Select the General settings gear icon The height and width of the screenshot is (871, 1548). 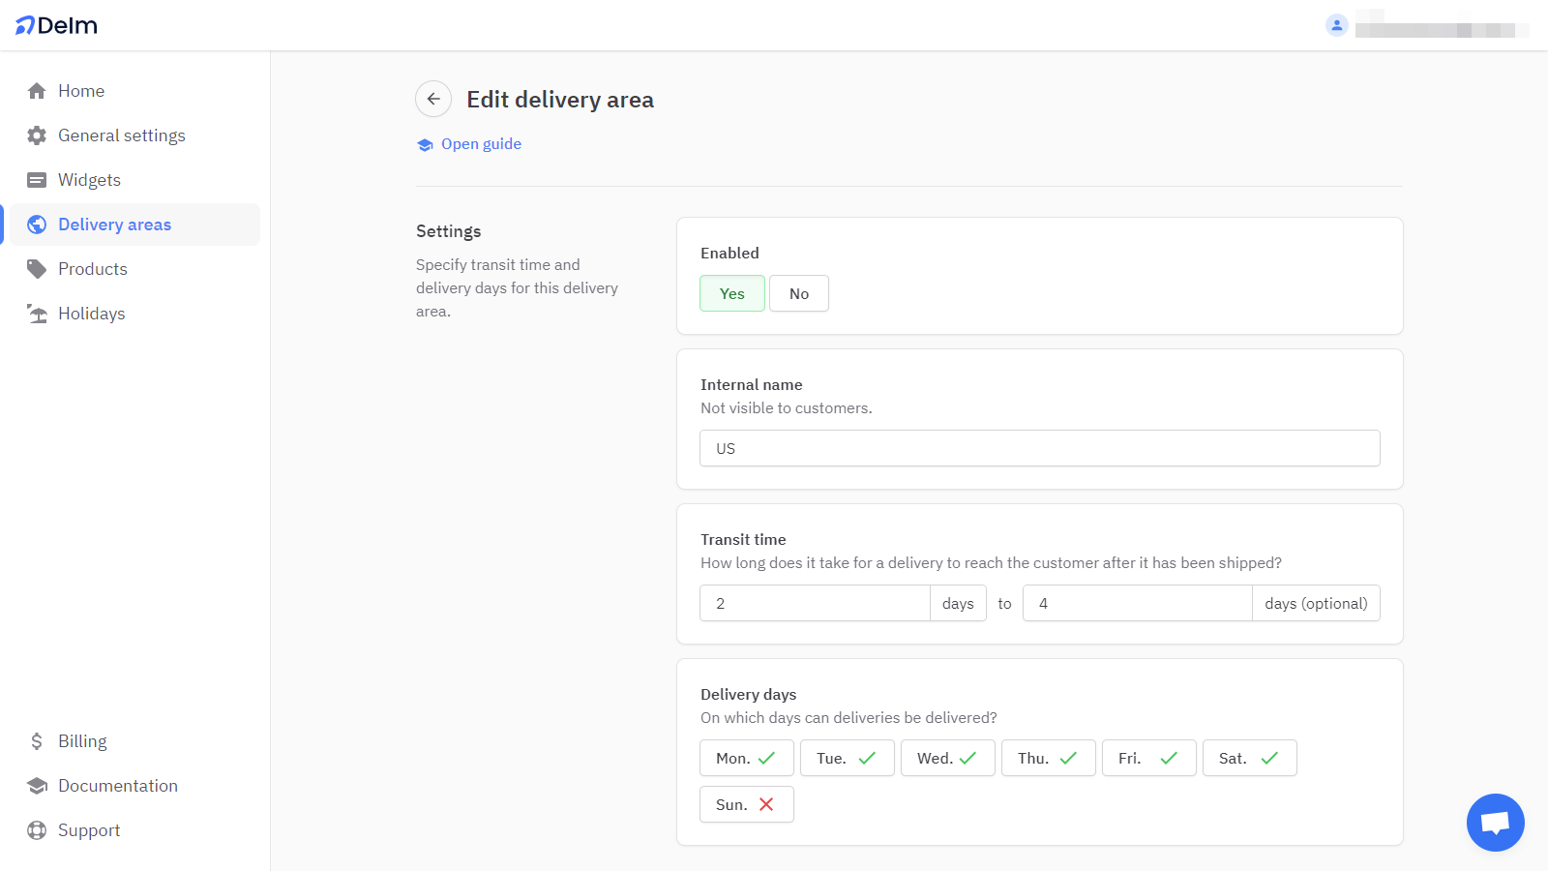[36, 135]
